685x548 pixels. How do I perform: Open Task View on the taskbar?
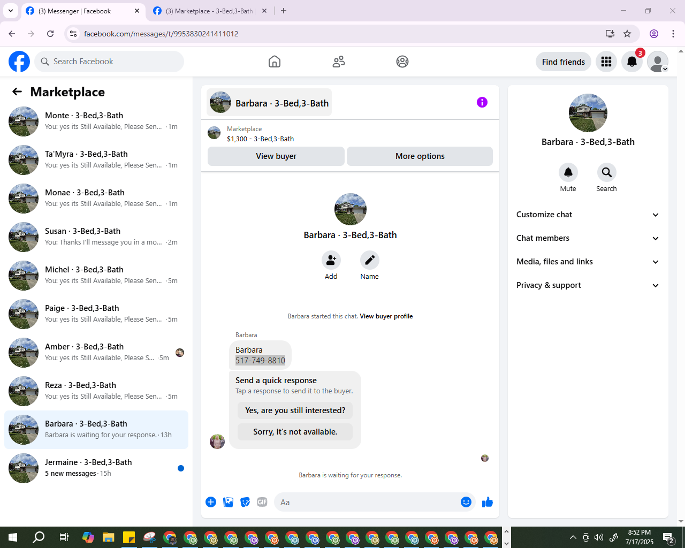click(x=64, y=537)
